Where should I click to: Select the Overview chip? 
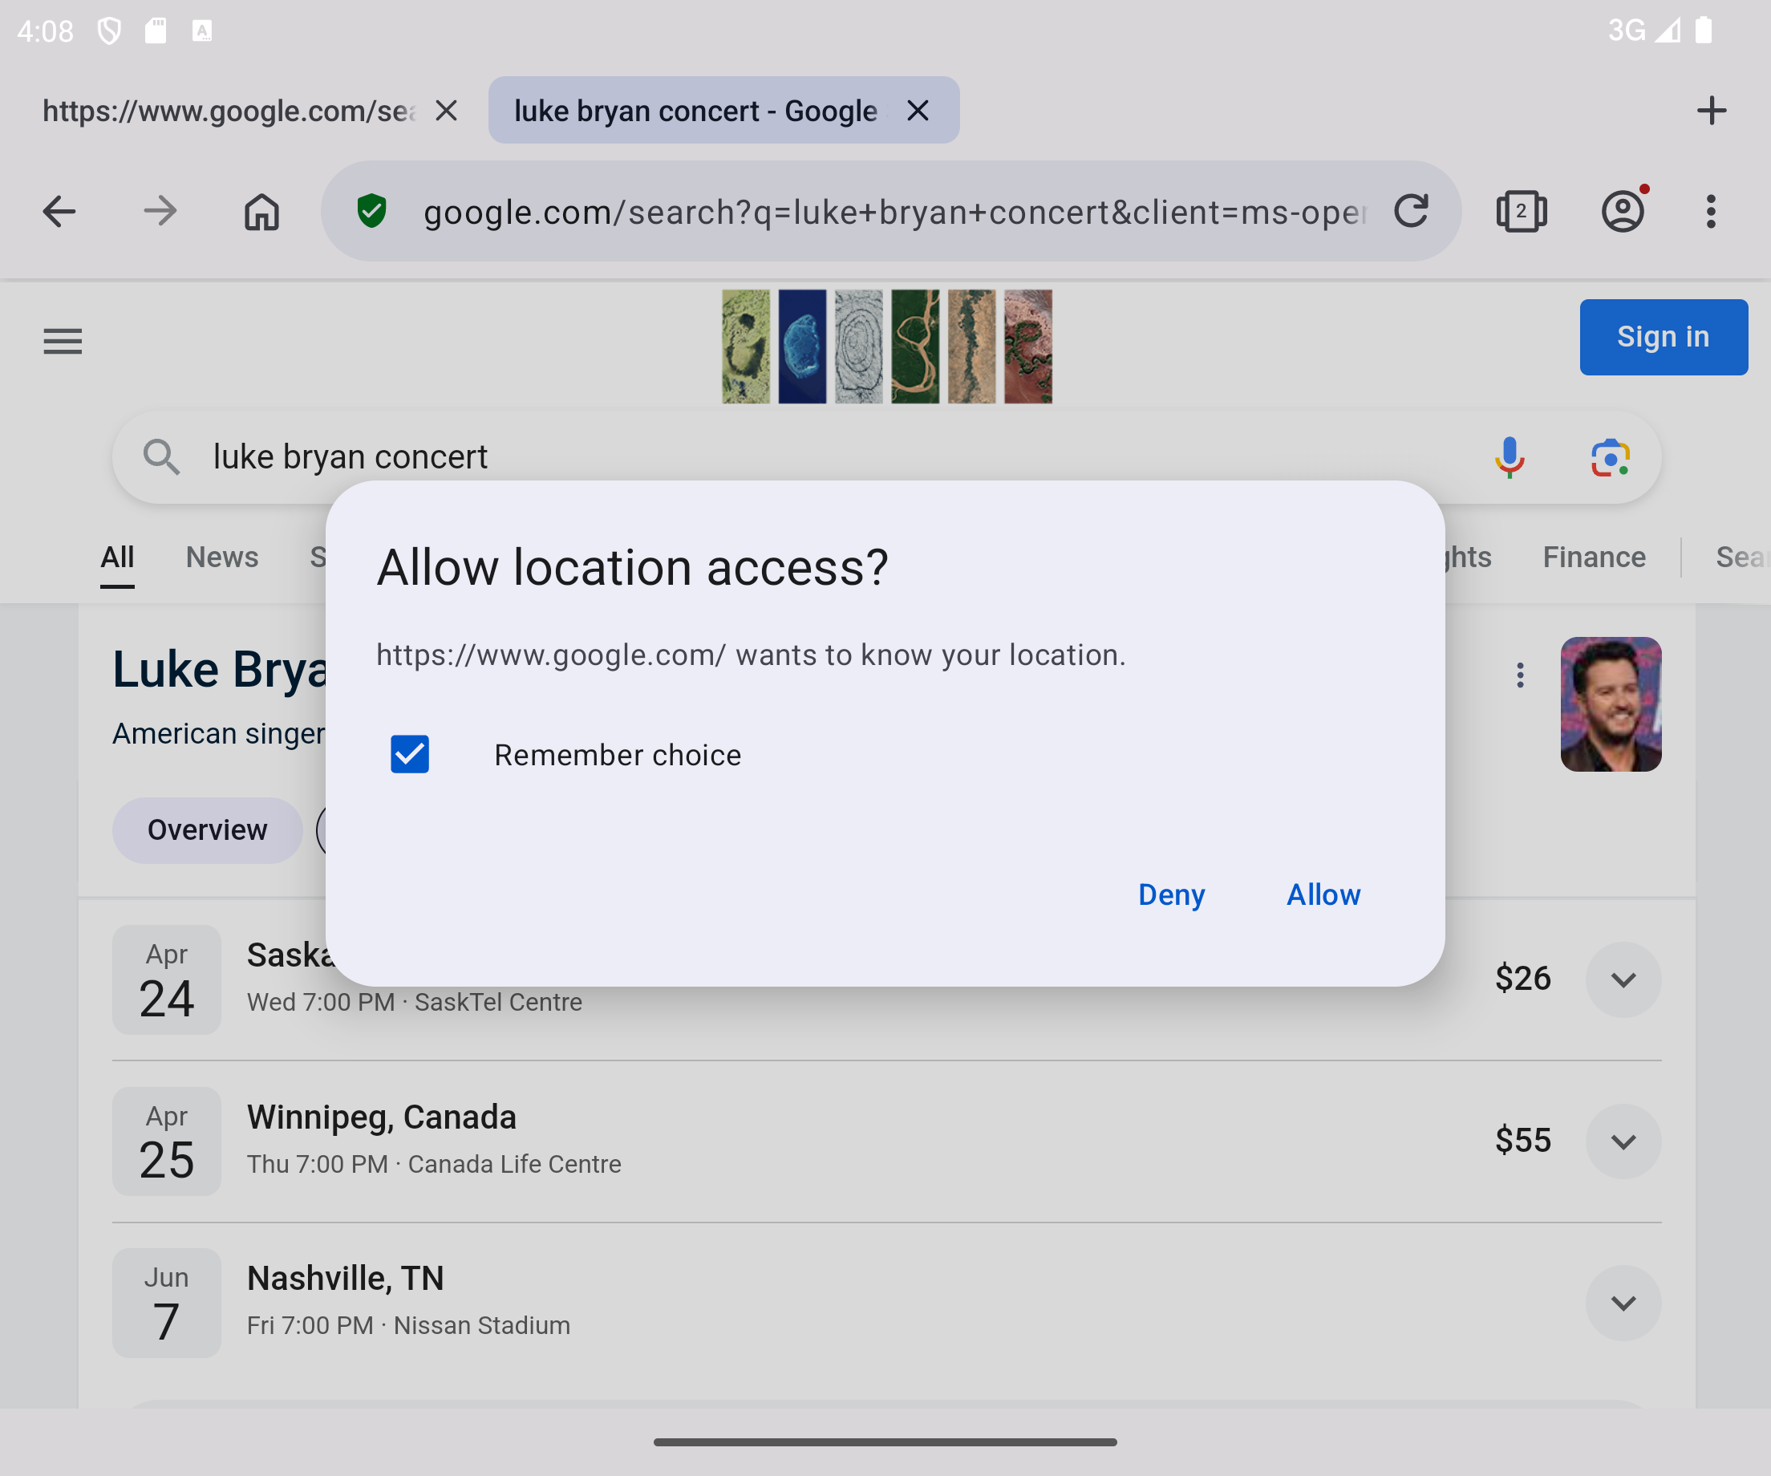click(208, 830)
